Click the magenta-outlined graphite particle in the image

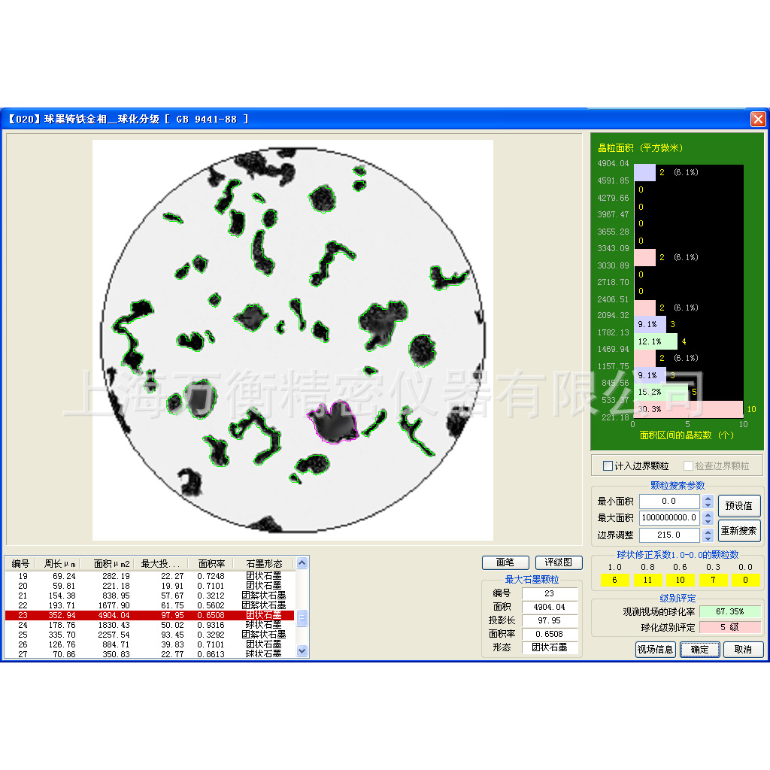click(x=335, y=423)
